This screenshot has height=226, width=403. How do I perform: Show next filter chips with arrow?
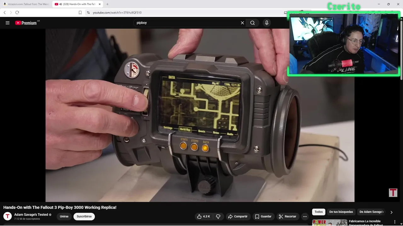[x=391, y=212]
